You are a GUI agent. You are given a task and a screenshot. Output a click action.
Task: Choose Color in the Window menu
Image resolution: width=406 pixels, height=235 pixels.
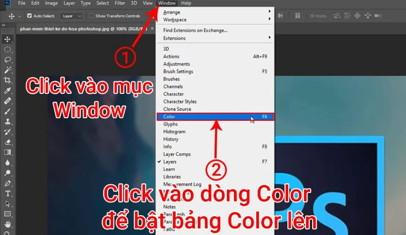click(215, 117)
